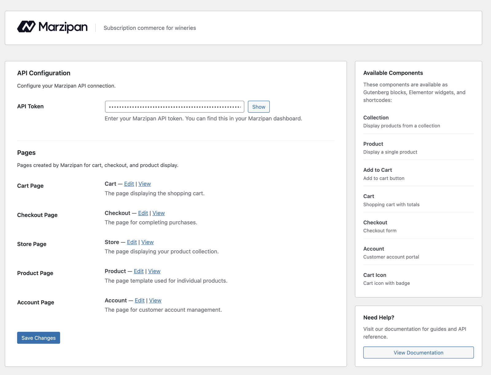491x375 pixels.
Task: Edit the Product page template
Action: tap(138, 271)
